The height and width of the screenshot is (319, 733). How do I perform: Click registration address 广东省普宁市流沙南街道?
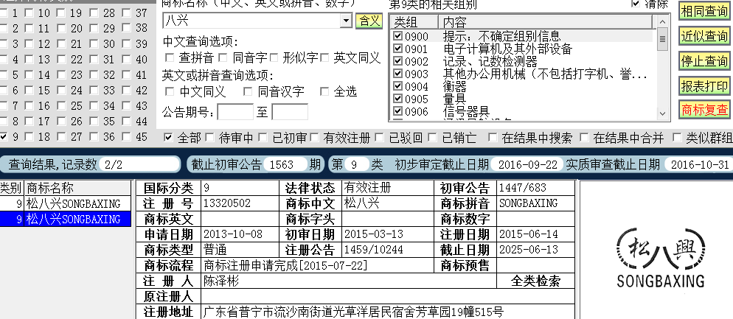[353, 312]
